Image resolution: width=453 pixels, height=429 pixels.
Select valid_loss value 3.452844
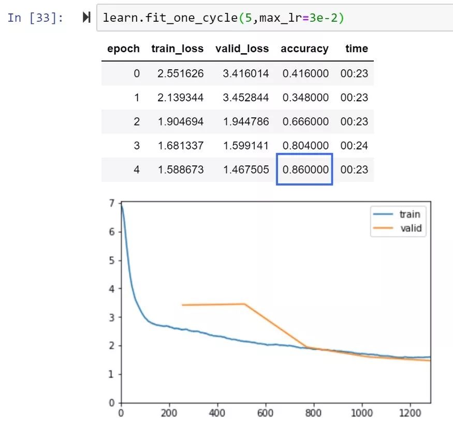click(x=246, y=97)
